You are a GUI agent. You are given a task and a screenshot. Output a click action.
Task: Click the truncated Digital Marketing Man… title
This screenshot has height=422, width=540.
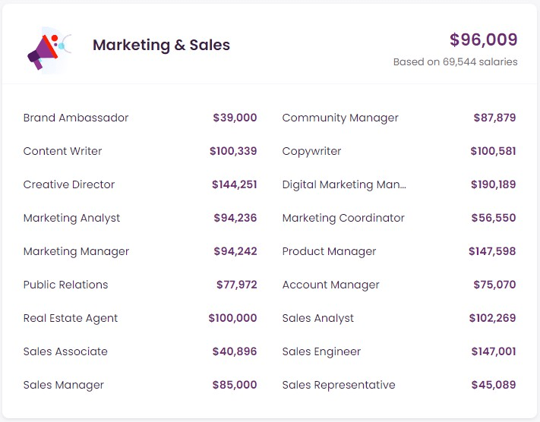tap(344, 184)
